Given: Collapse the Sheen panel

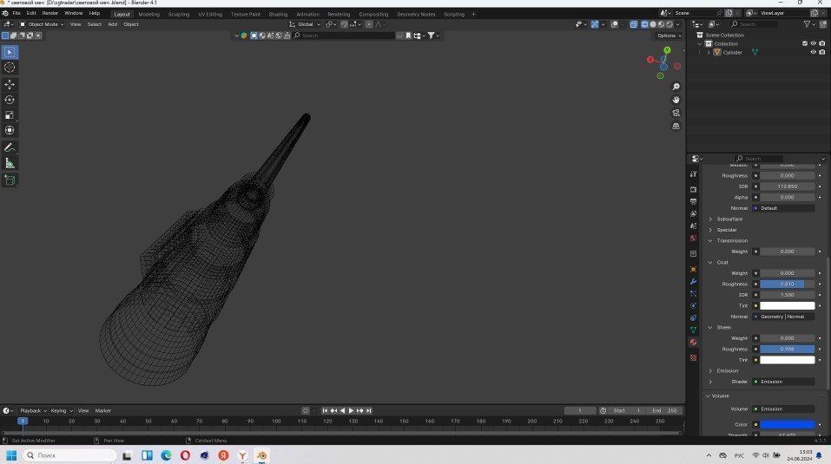Looking at the screenshot, I should coord(723,328).
